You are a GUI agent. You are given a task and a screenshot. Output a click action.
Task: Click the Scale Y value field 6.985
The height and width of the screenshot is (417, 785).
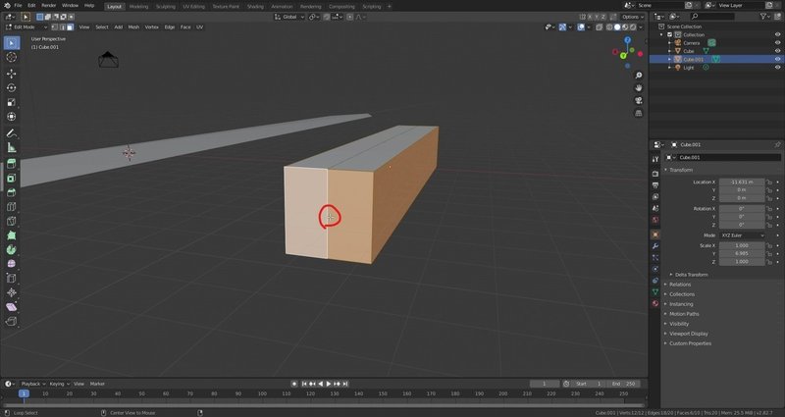(742, 254)
